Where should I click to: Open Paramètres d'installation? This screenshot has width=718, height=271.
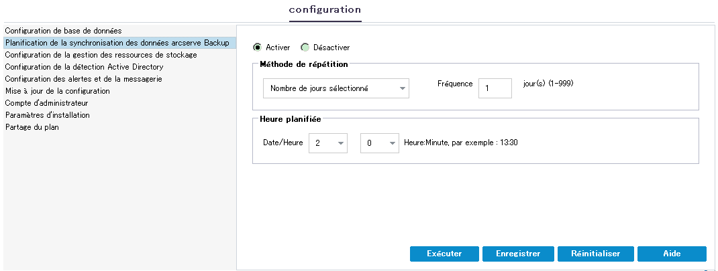point(47,115)
